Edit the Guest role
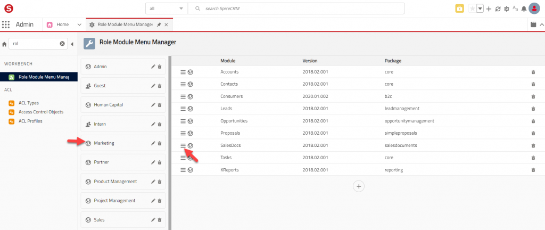The width and height of the screenshot is (545, 230). coord(153,86)
